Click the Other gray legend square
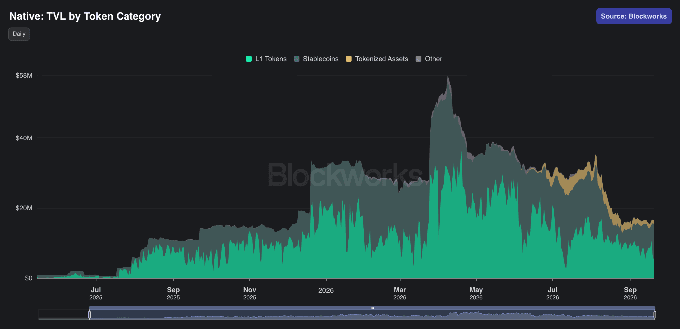 [x=419, y=59]
